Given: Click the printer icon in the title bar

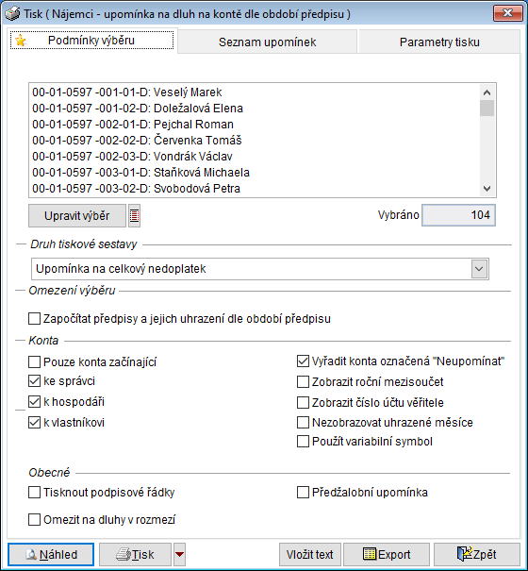Looking at the screenshot, I should tap(12, 14).
